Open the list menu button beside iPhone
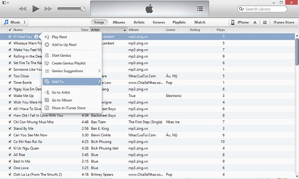299x179 pixels. click(x=265, y=22)
